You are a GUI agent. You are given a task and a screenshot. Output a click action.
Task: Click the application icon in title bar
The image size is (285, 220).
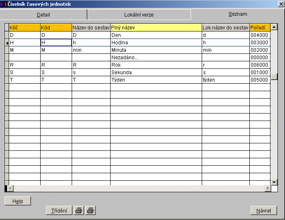[4, 4]
